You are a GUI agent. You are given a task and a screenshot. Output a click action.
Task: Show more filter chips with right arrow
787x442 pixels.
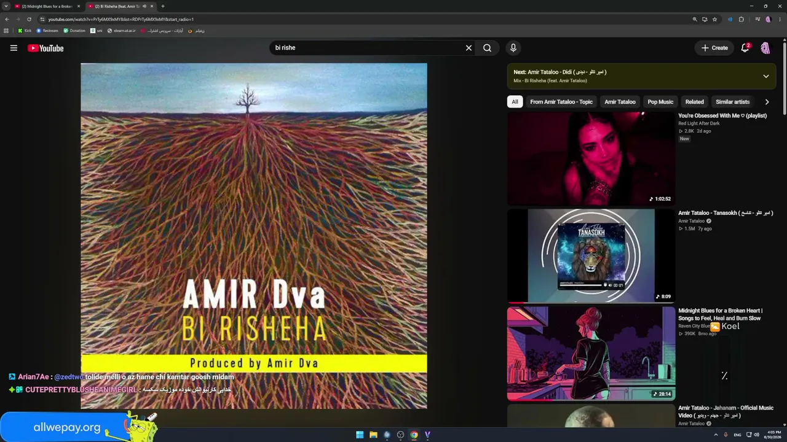[x=767, y=102]
